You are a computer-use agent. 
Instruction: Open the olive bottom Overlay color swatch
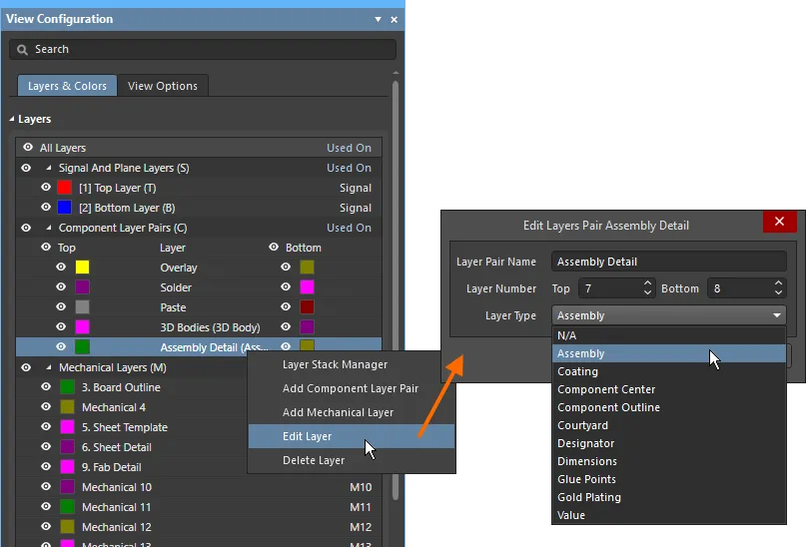point(307,268)
